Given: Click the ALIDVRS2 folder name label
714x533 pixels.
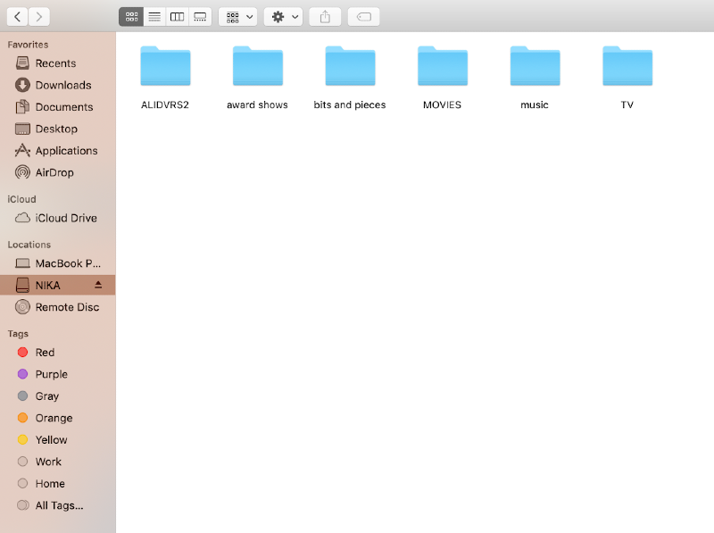Looking at the screenshot, I should click(165, 105).
